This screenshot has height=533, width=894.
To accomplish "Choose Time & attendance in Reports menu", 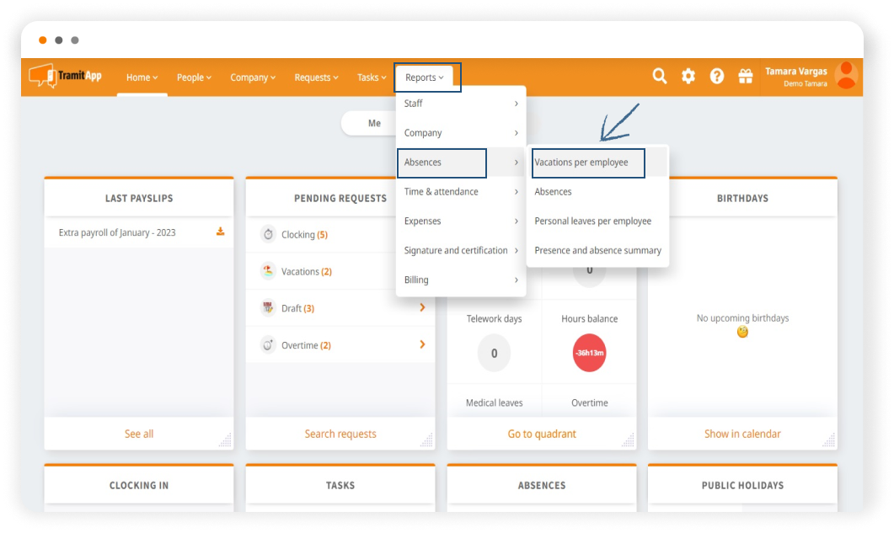I will click(x=441, y=192).
